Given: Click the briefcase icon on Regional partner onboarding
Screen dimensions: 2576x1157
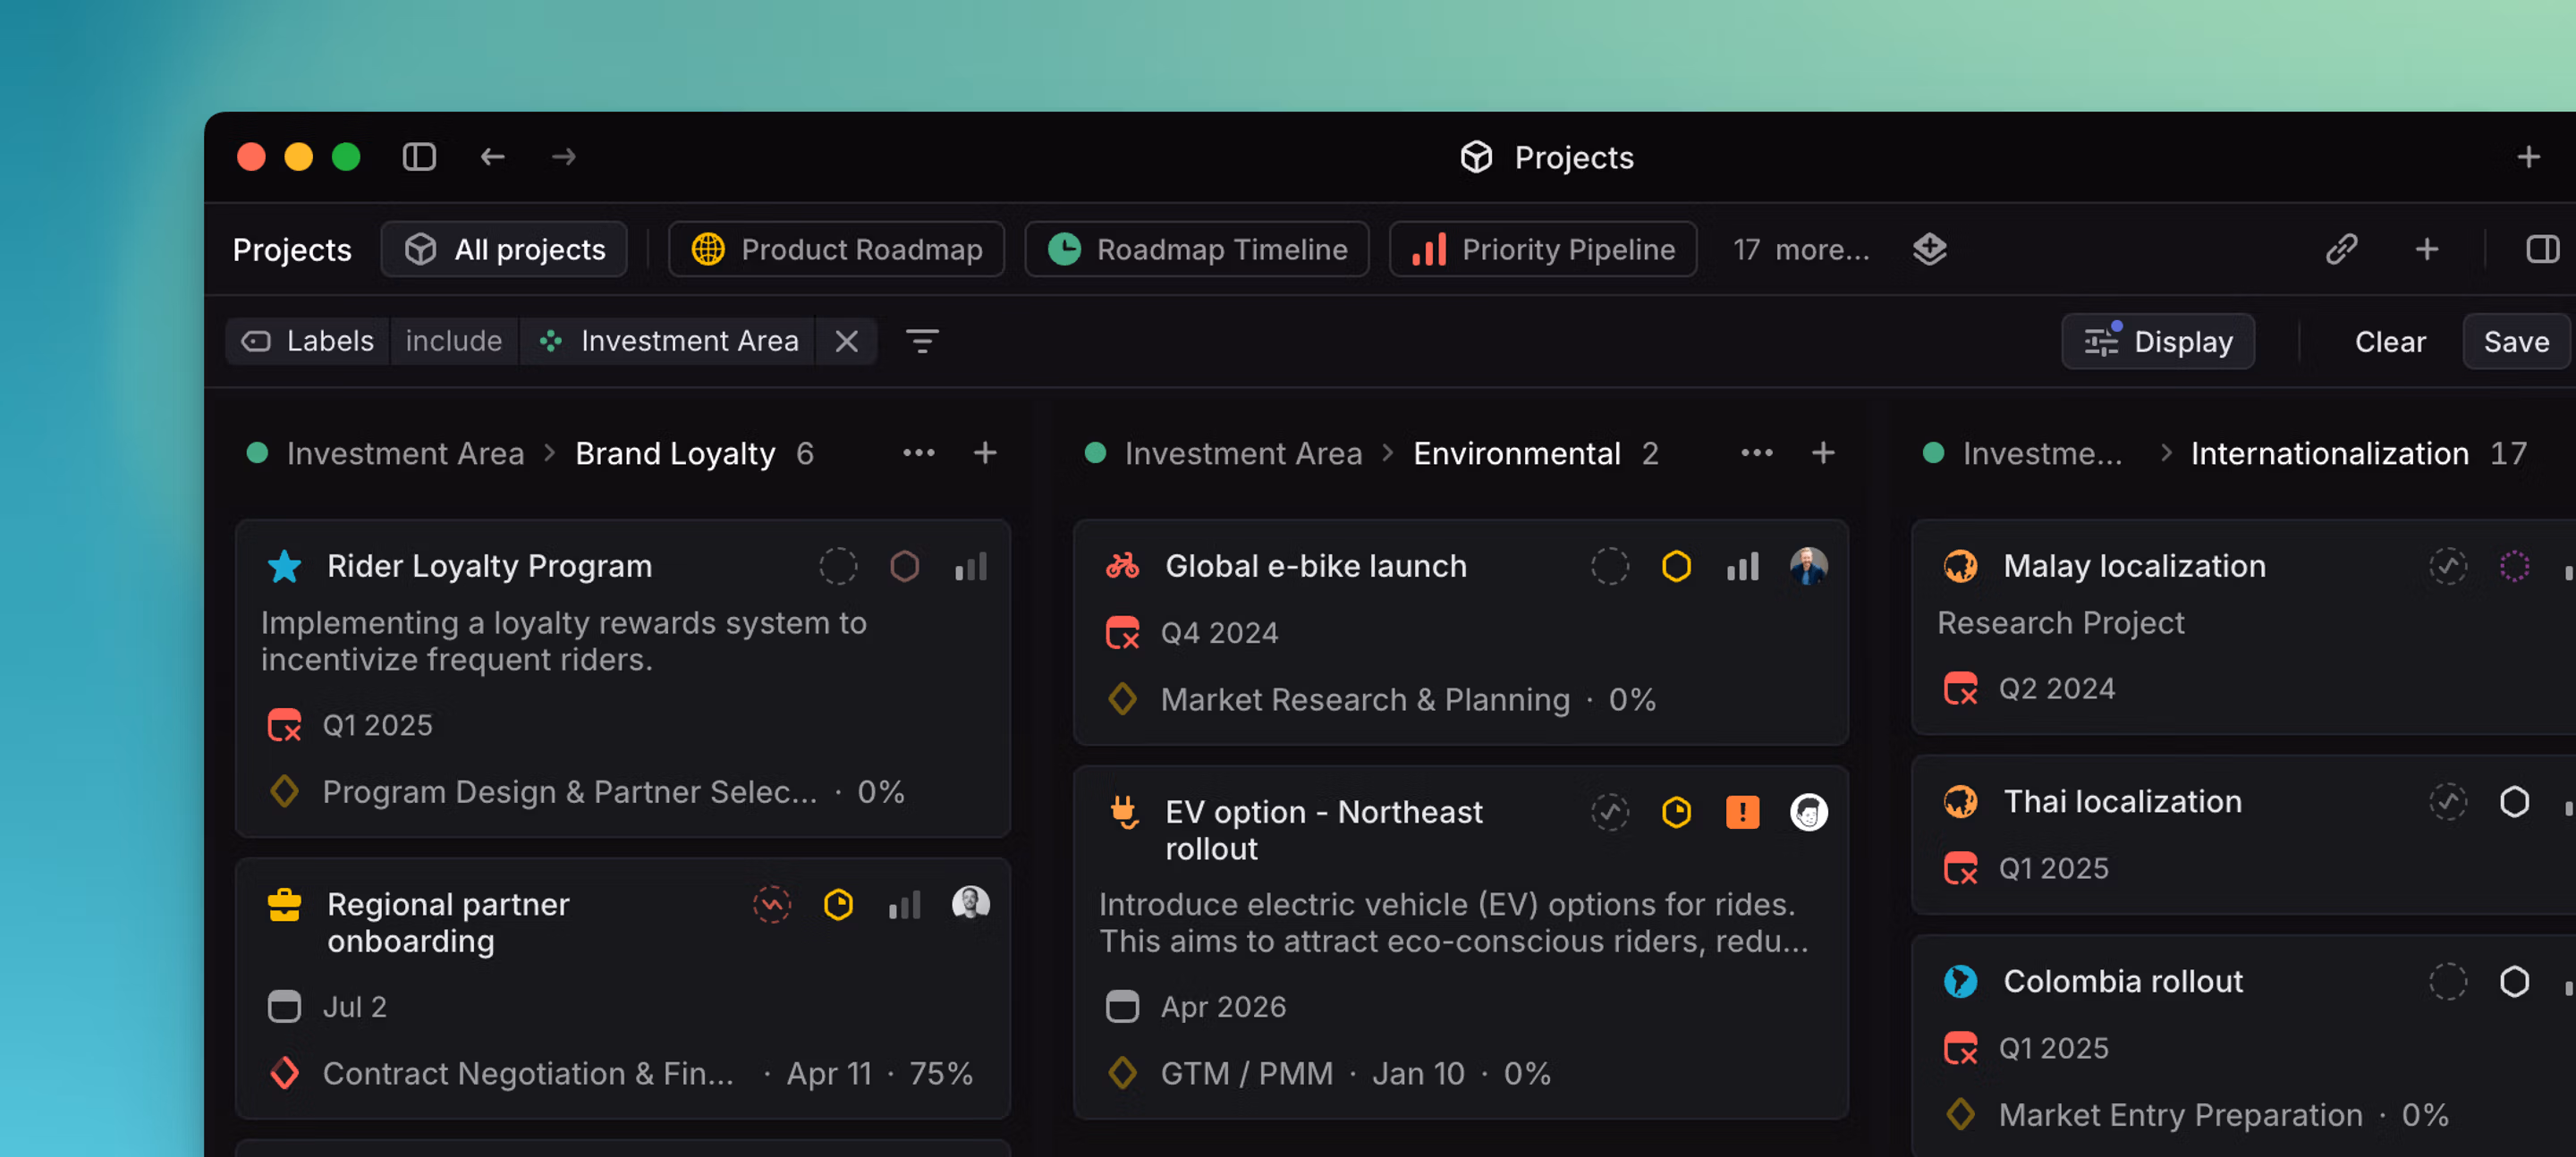Looking at the screenshot, I should [285, 904].
